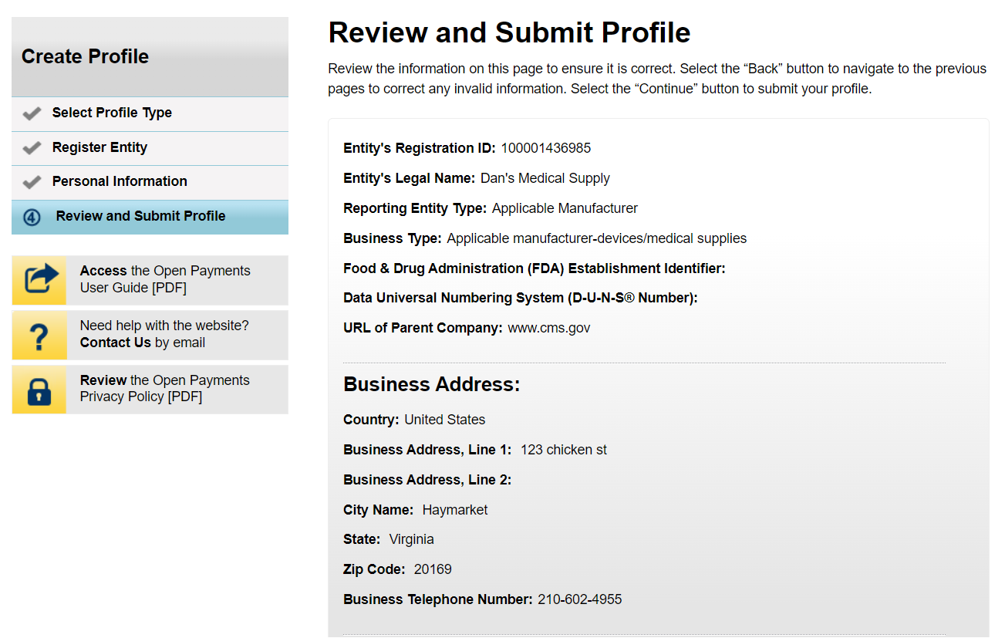The width and height of the screenshot is (1005, 638).
Task: Click the Business Address section heading
Action: pos(431,384)
